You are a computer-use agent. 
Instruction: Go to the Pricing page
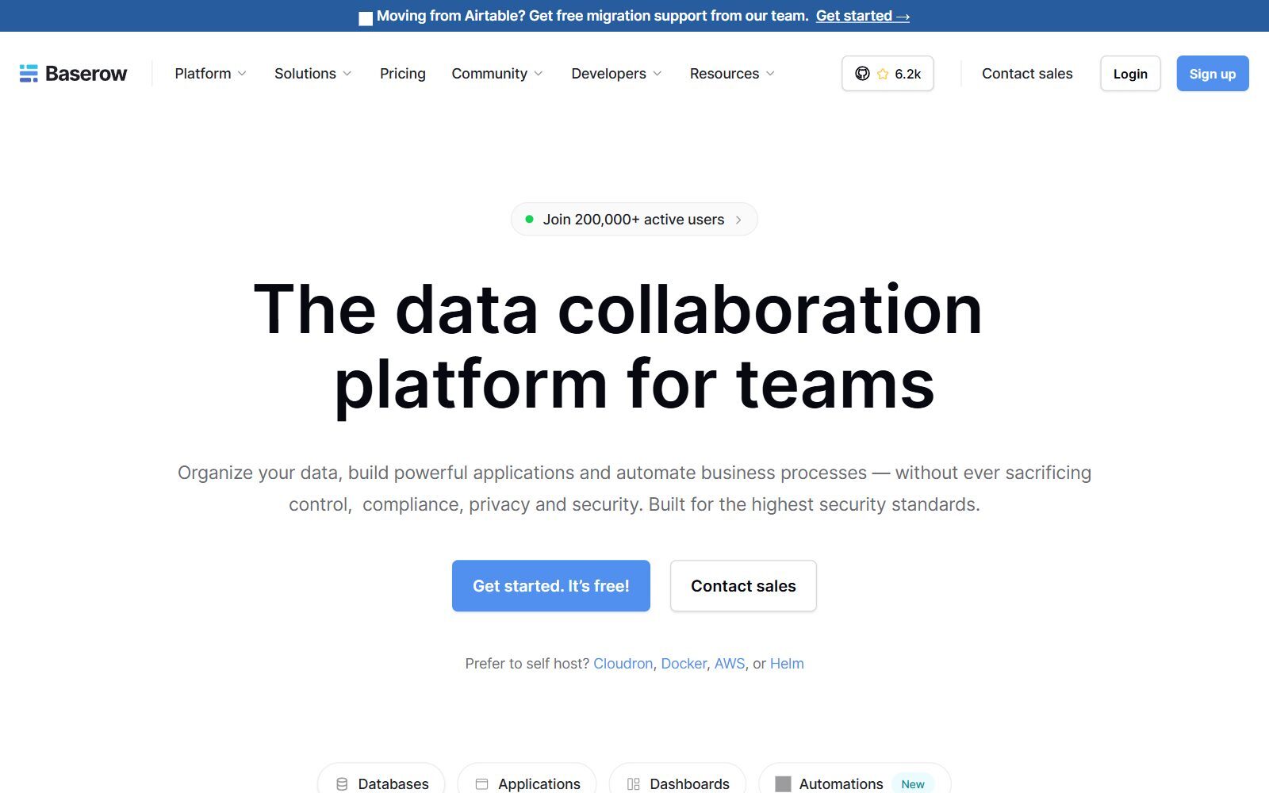coord(403,74)
